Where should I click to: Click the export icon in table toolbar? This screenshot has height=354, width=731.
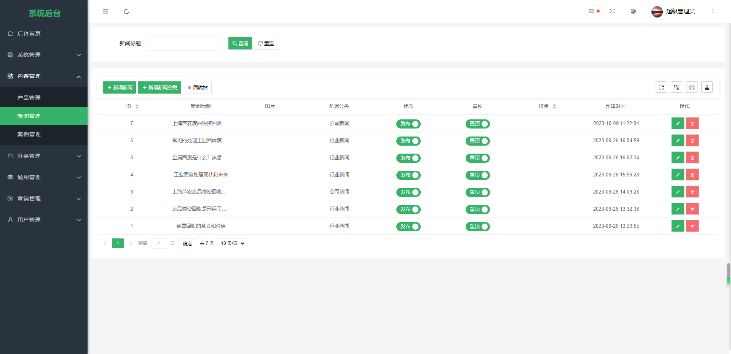click(x=707, y=87)
